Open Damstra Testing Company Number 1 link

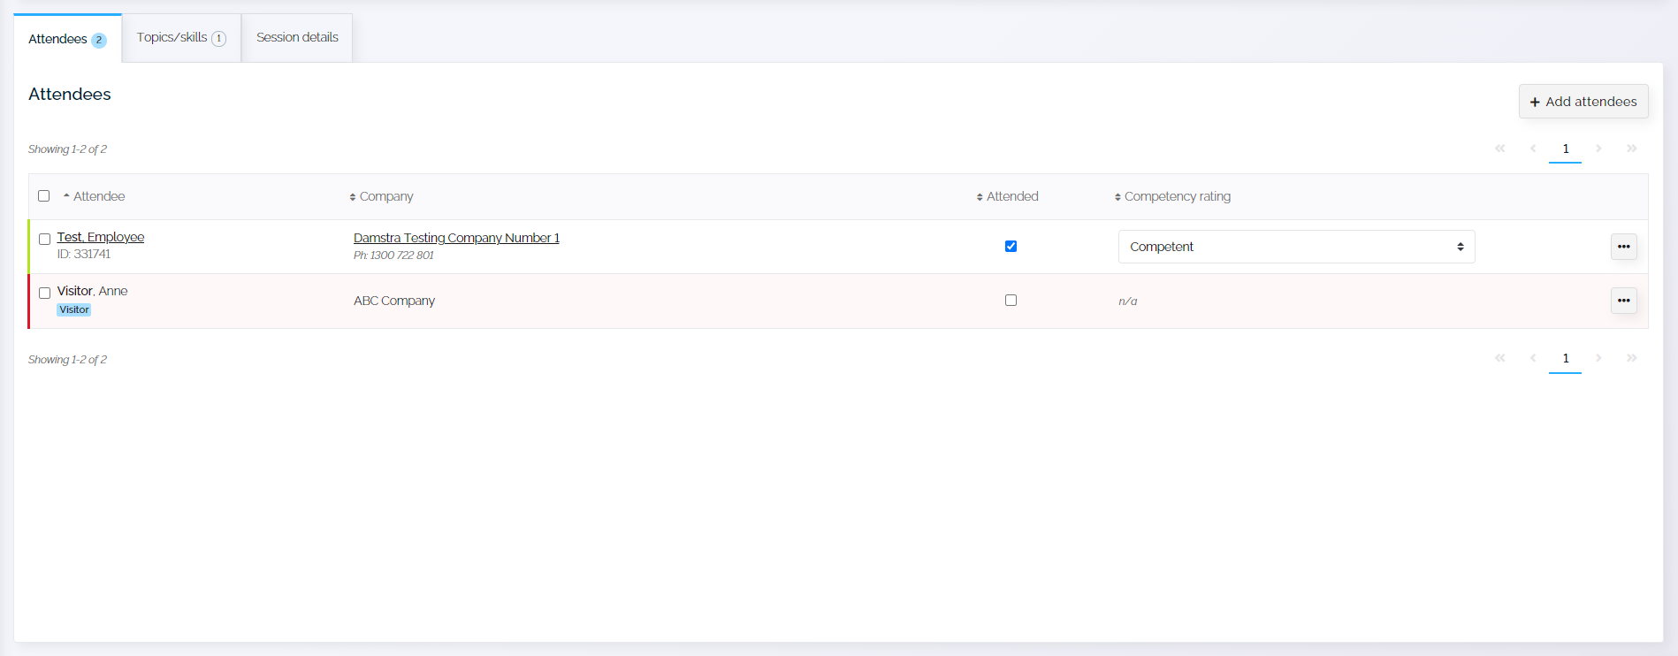tap(456, 238)
